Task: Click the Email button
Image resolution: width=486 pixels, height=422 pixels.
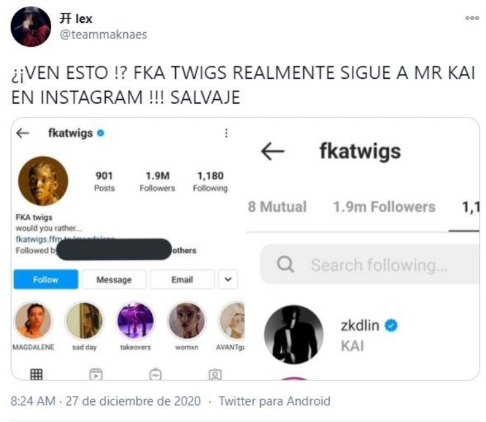Action: coord(182,279)
